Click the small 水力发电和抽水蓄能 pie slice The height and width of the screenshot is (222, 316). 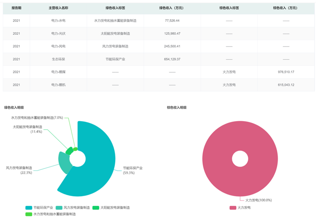[75, 149]
